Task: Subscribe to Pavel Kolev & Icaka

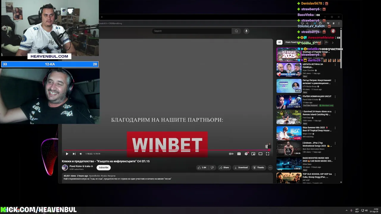Action: coord(104,168)
